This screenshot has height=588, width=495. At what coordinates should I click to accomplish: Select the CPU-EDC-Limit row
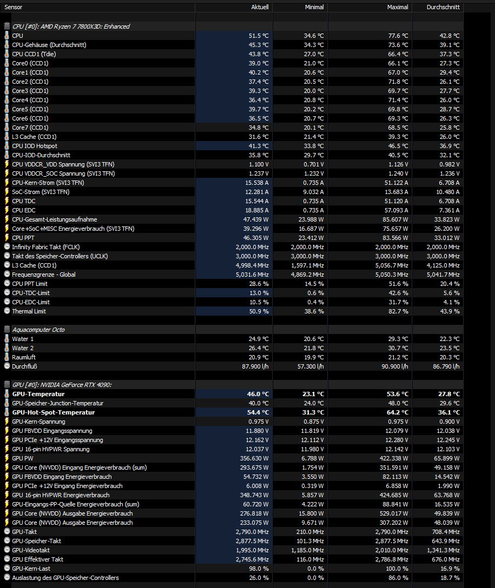point(232,302)
